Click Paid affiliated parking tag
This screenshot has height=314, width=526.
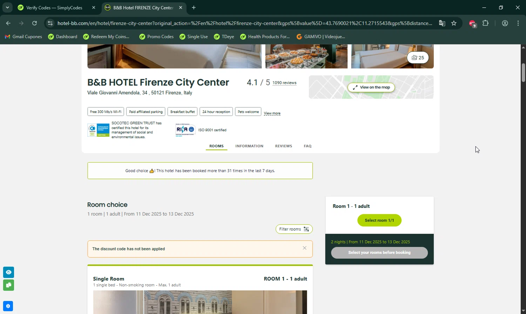(146, 112)
